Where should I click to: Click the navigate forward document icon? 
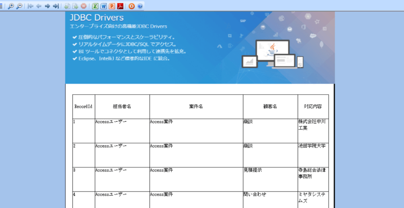[x=75, y=6]
